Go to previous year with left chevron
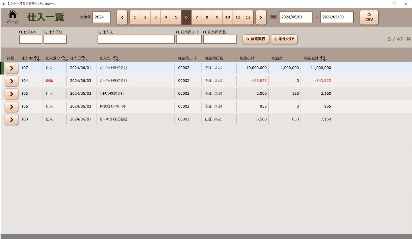This screenshot has width=412, height=239. 122,17
